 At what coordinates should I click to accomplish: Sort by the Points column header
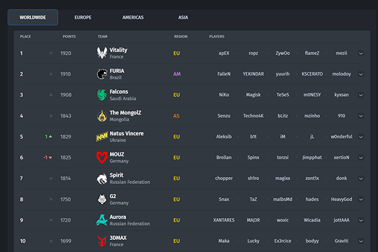point(69,37)
